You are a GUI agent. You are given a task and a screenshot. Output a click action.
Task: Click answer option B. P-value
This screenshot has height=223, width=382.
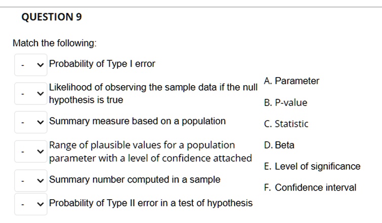(285, 102)
